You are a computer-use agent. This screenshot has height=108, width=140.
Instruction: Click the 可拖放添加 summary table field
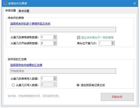pyautogui.click(x=63, y=71)
